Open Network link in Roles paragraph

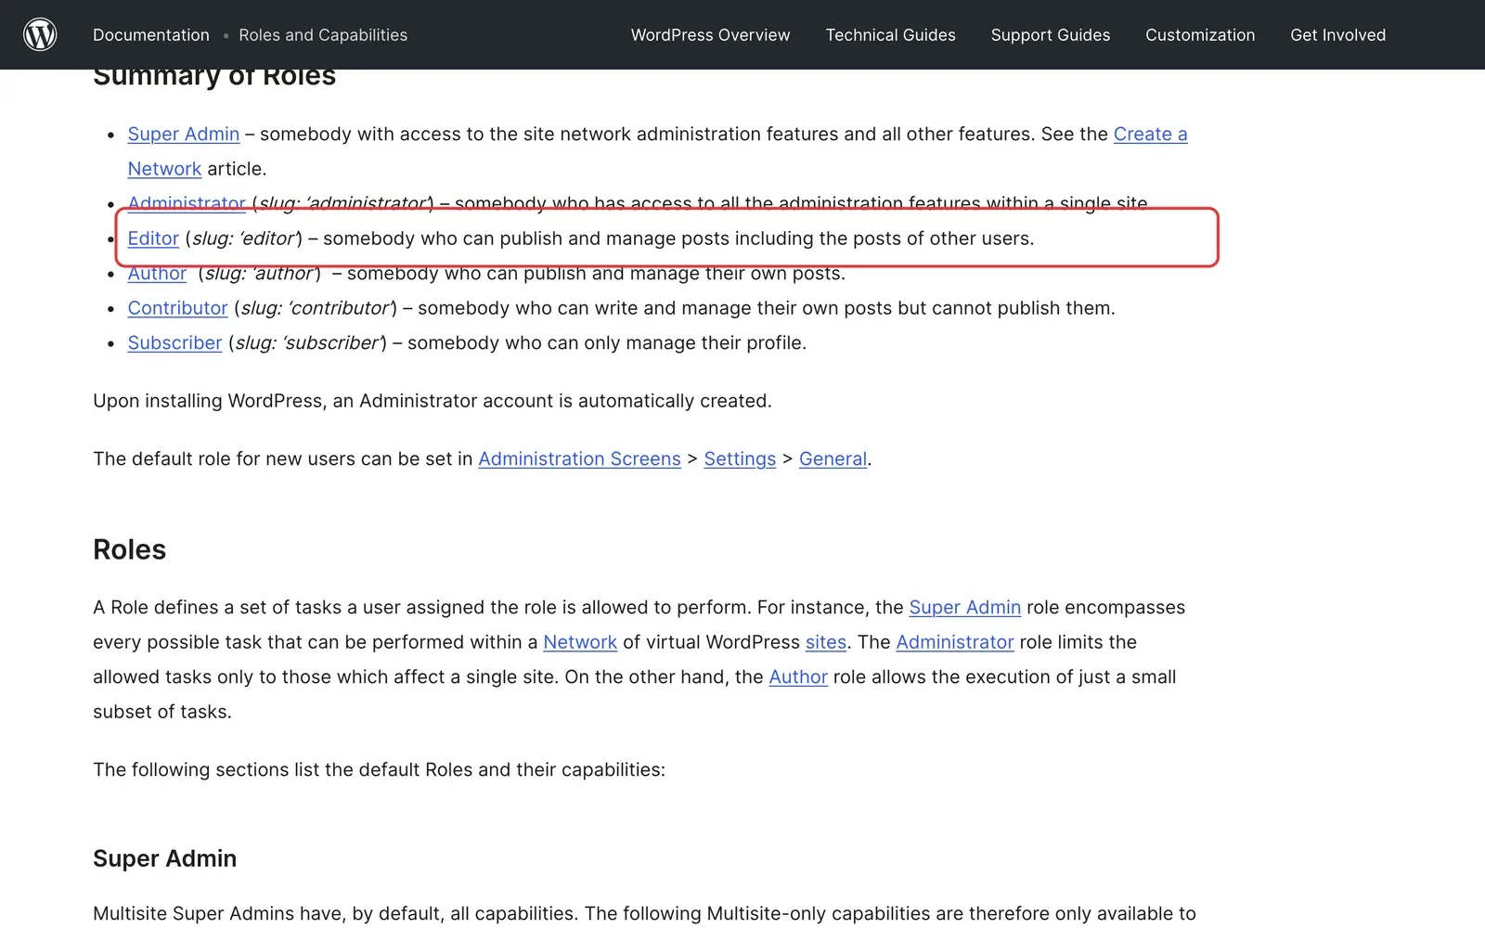580,642
